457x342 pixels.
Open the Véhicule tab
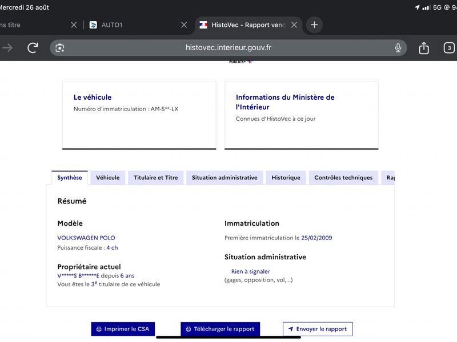pos(108,178)
